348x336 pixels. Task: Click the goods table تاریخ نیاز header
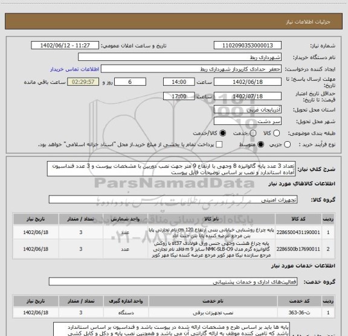[x=36, y=219]
